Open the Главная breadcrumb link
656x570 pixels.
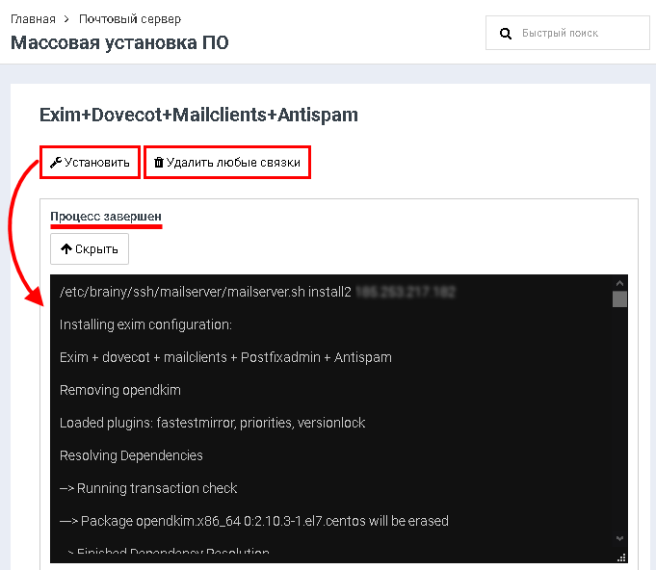(x=33, y=19)
